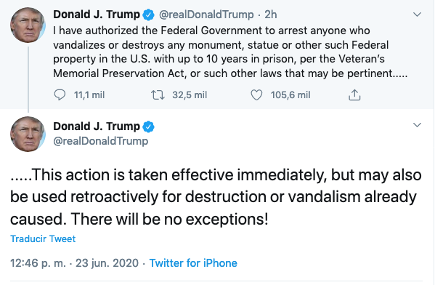Click Traducir Tweet link
Image resolution: width=435 pixels, height=285 pixels.
(x=43, y=238)
